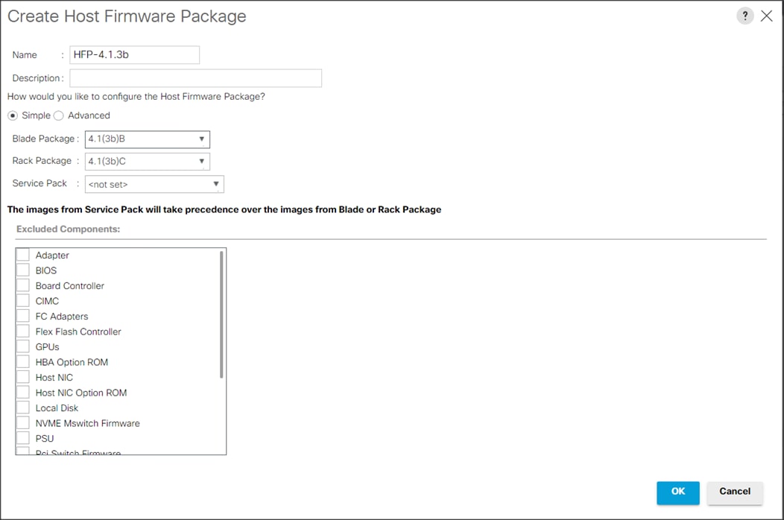Select the Advanced configuration option
Viewport: 784px width, 520px height.
tap(57, 115)
